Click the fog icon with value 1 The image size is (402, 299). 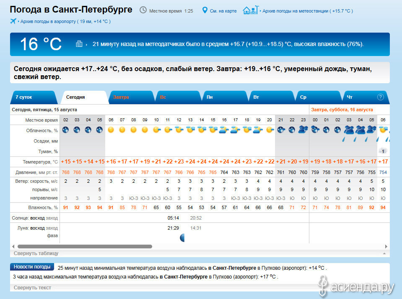point(383,151)
